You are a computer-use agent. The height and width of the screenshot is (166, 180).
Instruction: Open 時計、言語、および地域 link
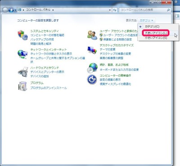(x=114, y=65)
